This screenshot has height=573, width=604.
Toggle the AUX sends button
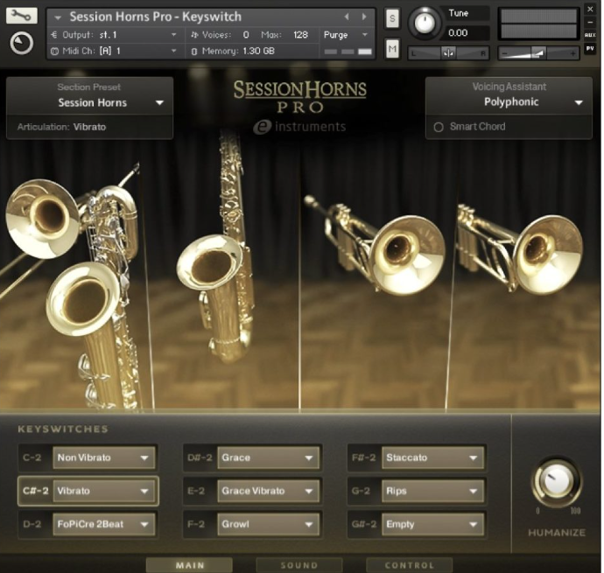click(590, 35)
